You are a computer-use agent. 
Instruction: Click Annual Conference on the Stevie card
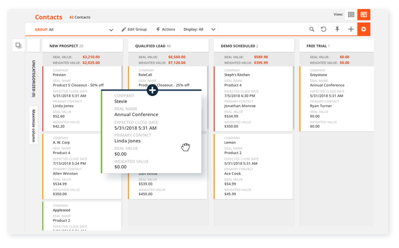pos(136,114)
